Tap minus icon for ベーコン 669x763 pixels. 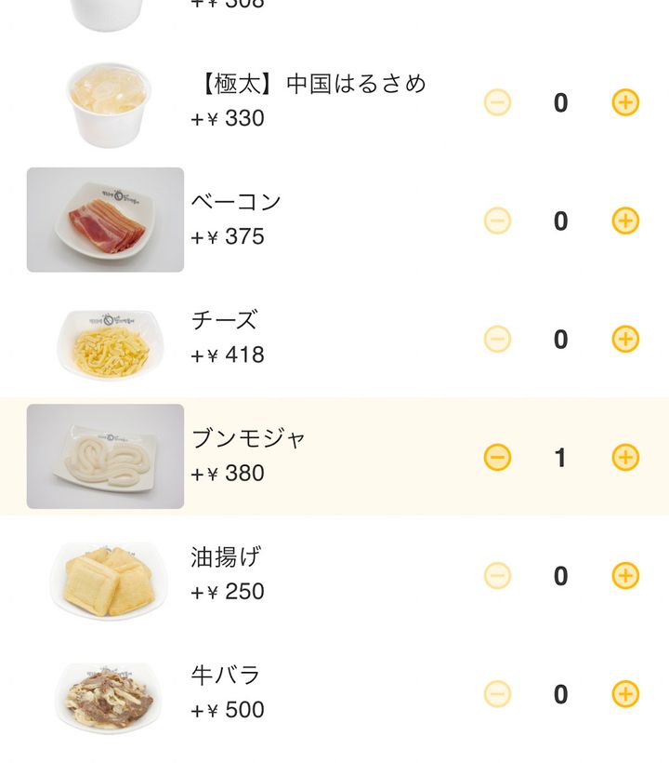(x=497, y=221)
